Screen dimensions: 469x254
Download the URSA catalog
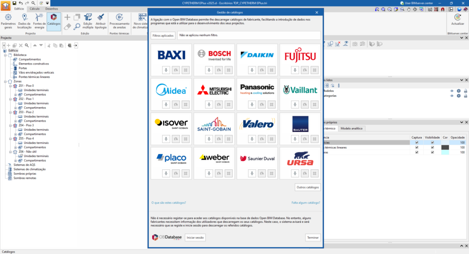coord(295,173)
